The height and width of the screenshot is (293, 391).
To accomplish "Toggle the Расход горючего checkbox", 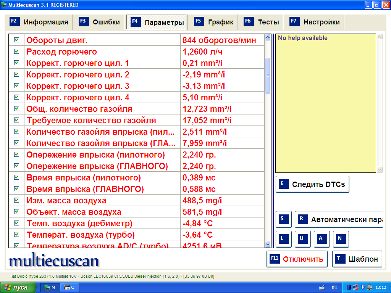I will pos(16,52).
